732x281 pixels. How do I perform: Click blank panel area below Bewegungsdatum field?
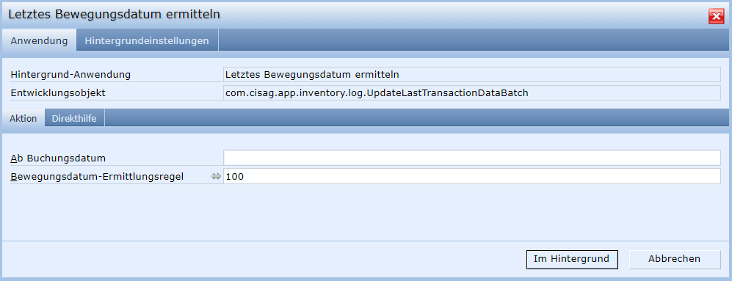pos(364,212)
